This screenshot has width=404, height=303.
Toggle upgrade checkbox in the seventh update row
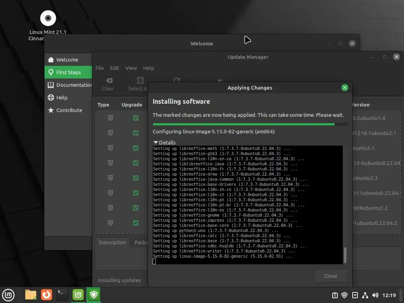point(136,208)
